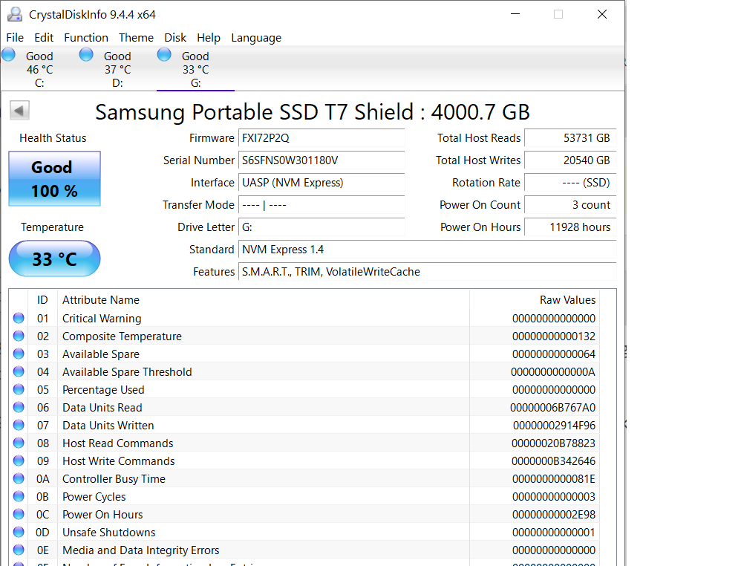The height and width of the screenshot is (566, 741).
Task: Open the Theme menu
Action: pos(136,38)
